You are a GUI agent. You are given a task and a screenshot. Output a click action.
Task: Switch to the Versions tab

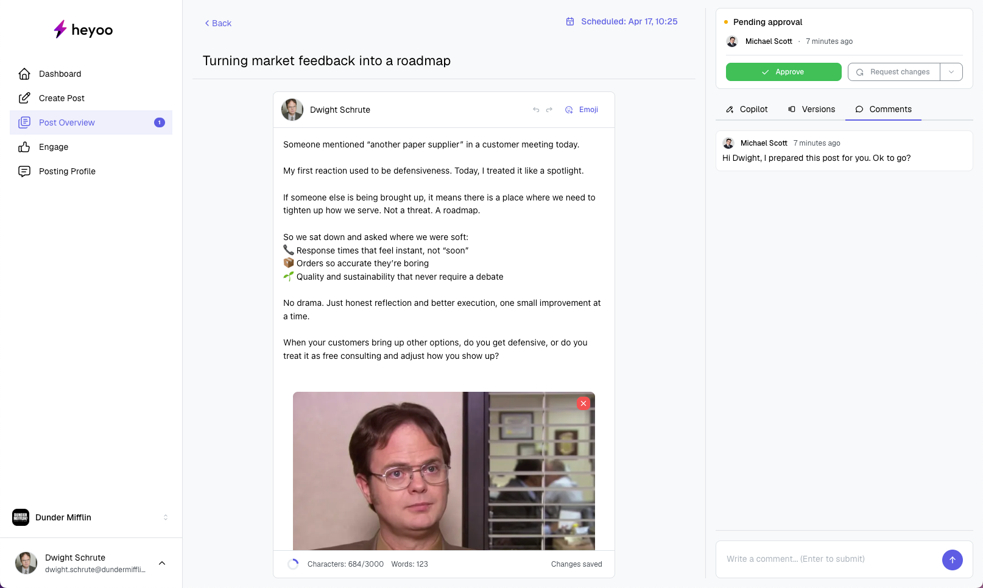pos(812,109)
